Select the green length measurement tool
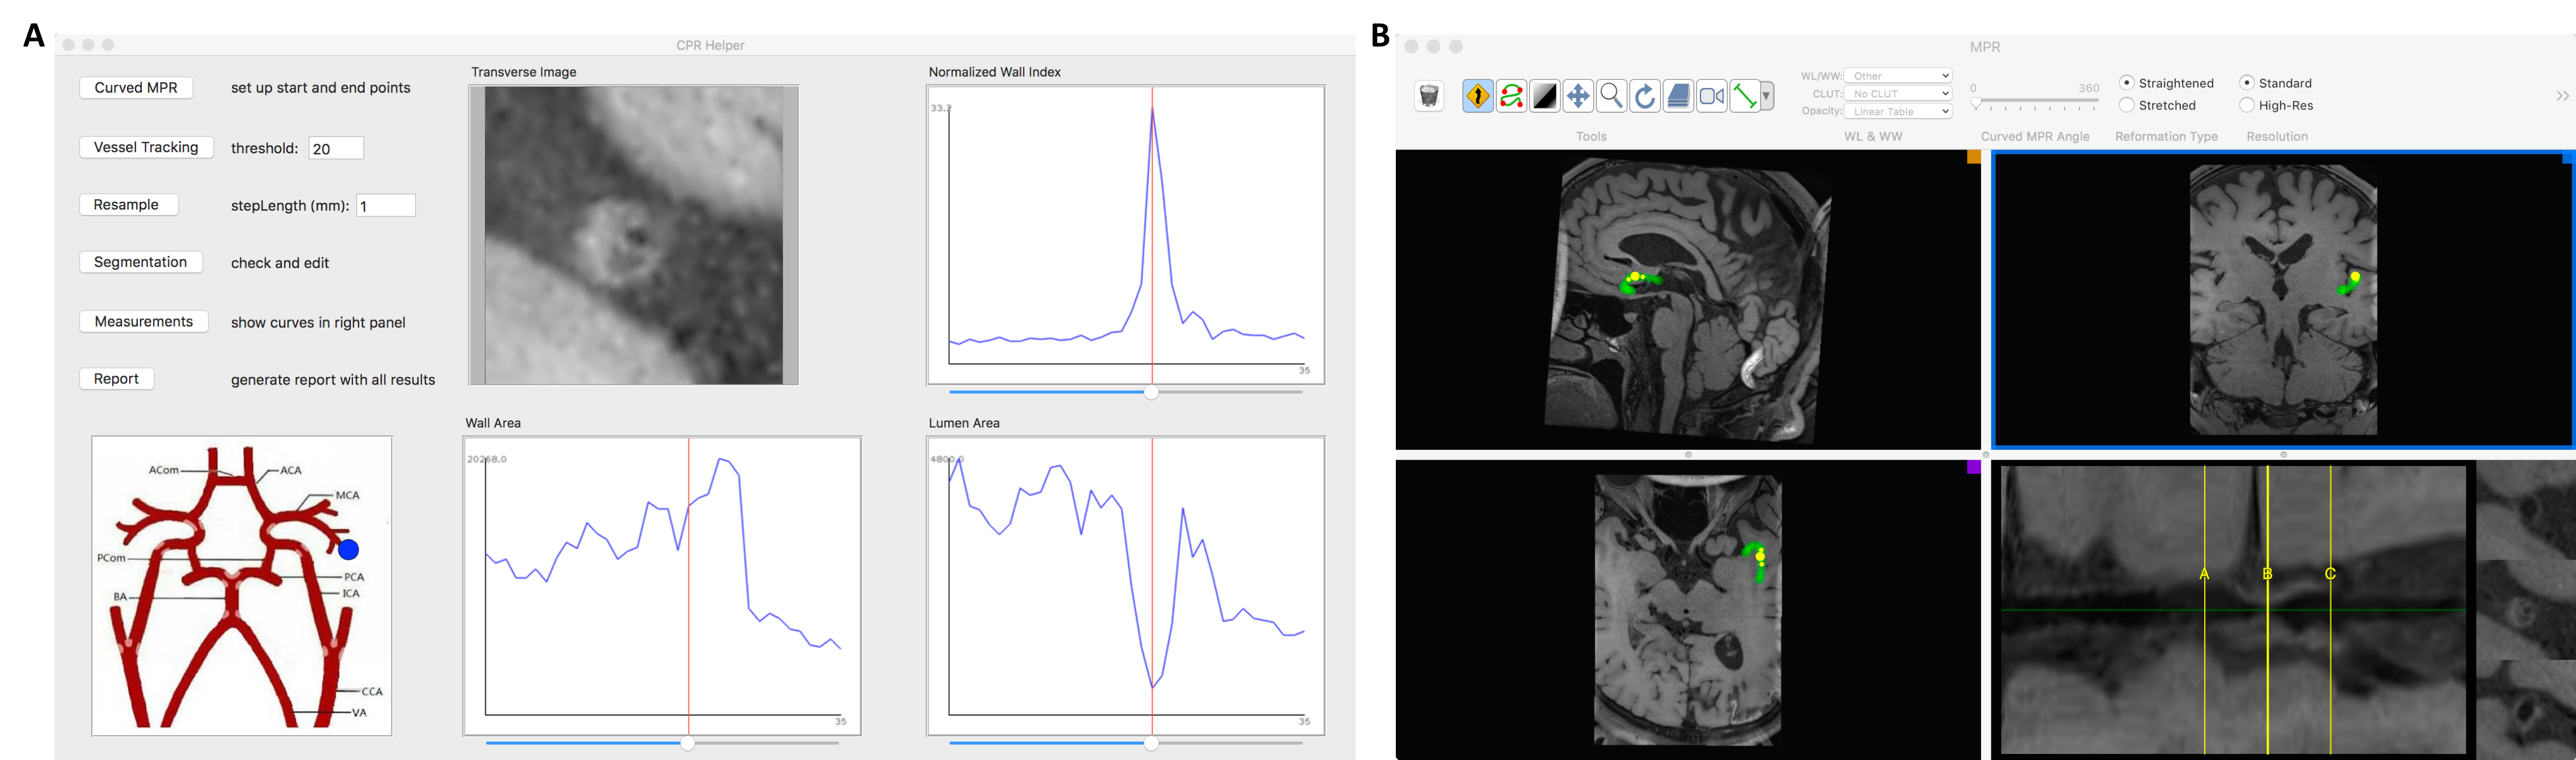The image size is (2576, 760). tap(1745, 96)
